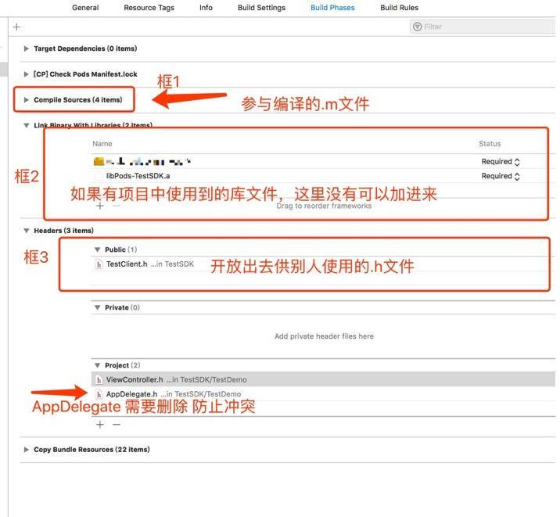Expand Compile Sources section
Image resolution: width=560 pixels, height=517 pixels.
(x=26, y=100)
